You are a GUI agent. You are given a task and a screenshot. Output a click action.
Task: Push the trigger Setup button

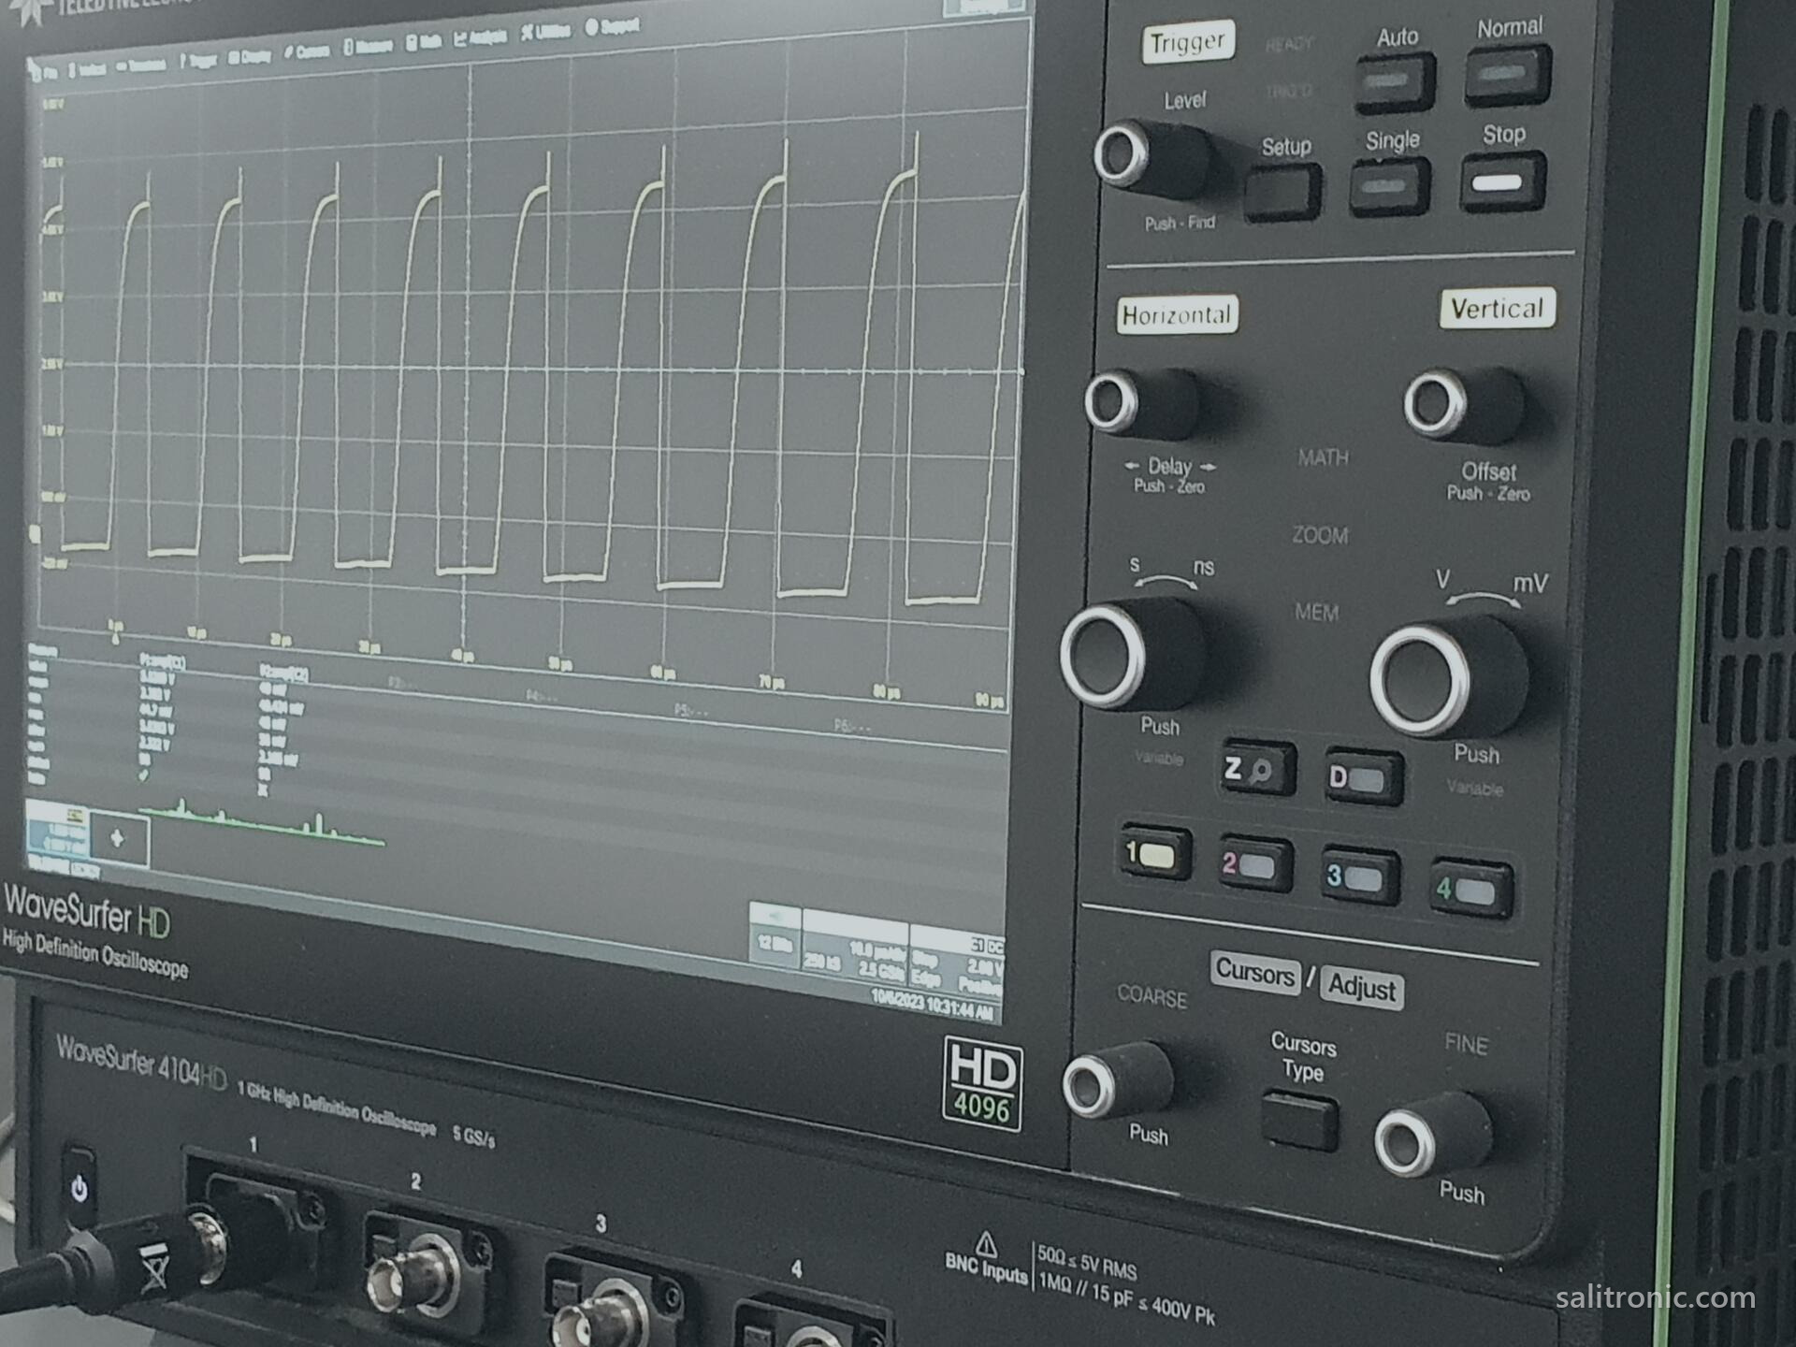1283,193
